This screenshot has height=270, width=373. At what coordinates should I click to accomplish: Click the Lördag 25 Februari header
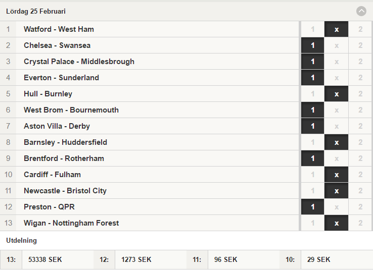pos(36,11)
